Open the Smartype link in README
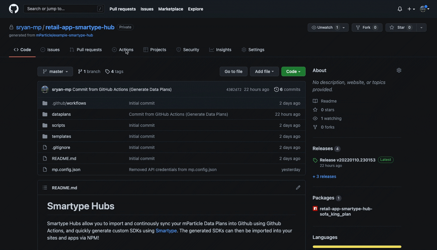Screen dimensions: 437x250 point(166,231)
